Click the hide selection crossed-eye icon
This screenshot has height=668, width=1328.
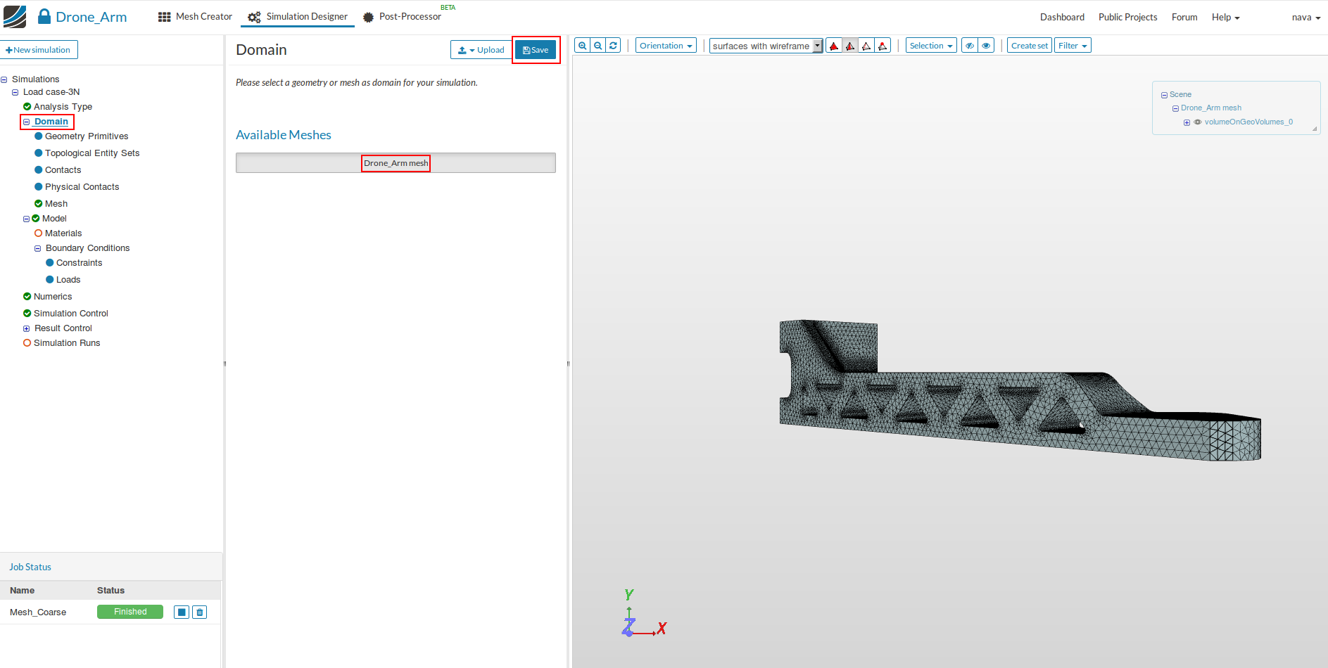969,46
